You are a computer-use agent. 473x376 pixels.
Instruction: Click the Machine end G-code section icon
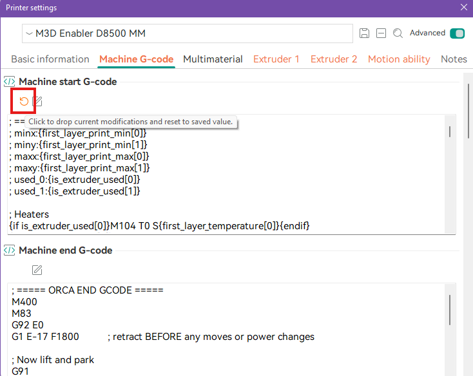pos(10,250)
